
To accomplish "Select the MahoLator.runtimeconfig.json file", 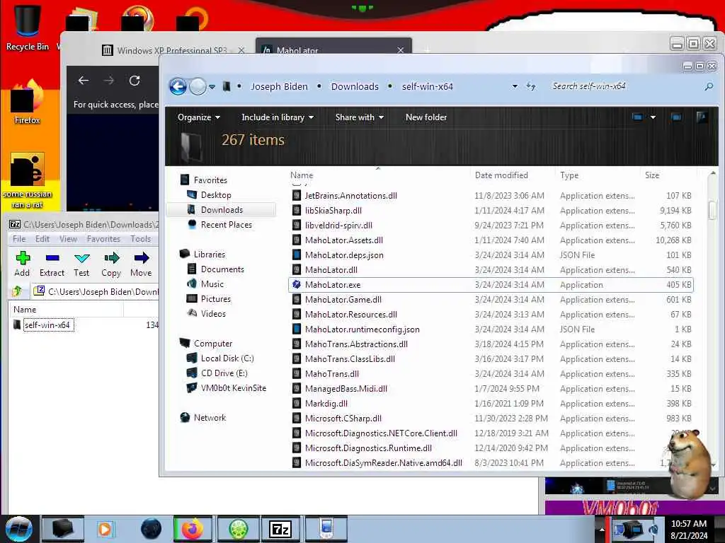I will click(491, 329).
